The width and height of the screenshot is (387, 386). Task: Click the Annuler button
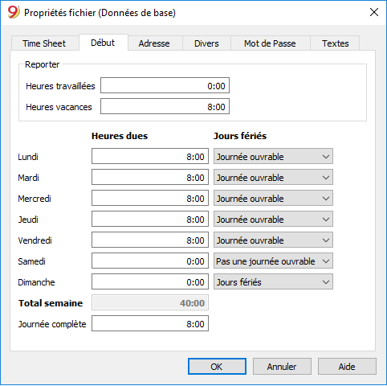(282, 367)
